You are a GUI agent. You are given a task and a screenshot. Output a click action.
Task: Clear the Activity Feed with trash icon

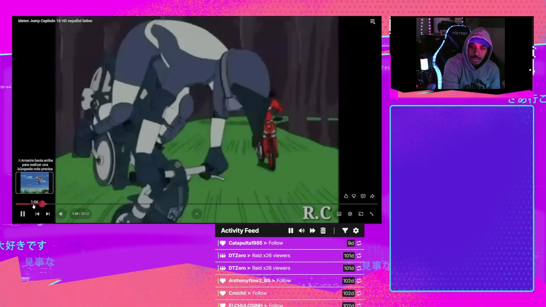323,231
